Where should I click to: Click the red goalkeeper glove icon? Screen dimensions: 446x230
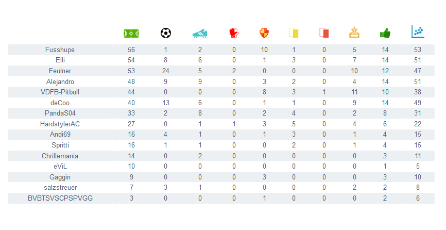[x=234, y=33]
